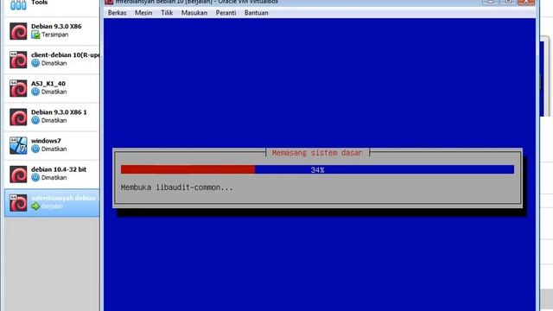Select 'client-debian 10(R-up' VM name
Screen dimensions: 553x311
tap(66, 55)
